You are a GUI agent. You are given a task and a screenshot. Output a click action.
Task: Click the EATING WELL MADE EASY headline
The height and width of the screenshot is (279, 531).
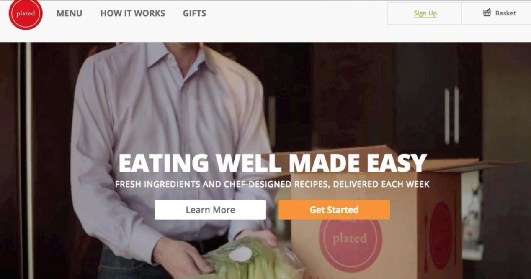click(x=273, y=163)
